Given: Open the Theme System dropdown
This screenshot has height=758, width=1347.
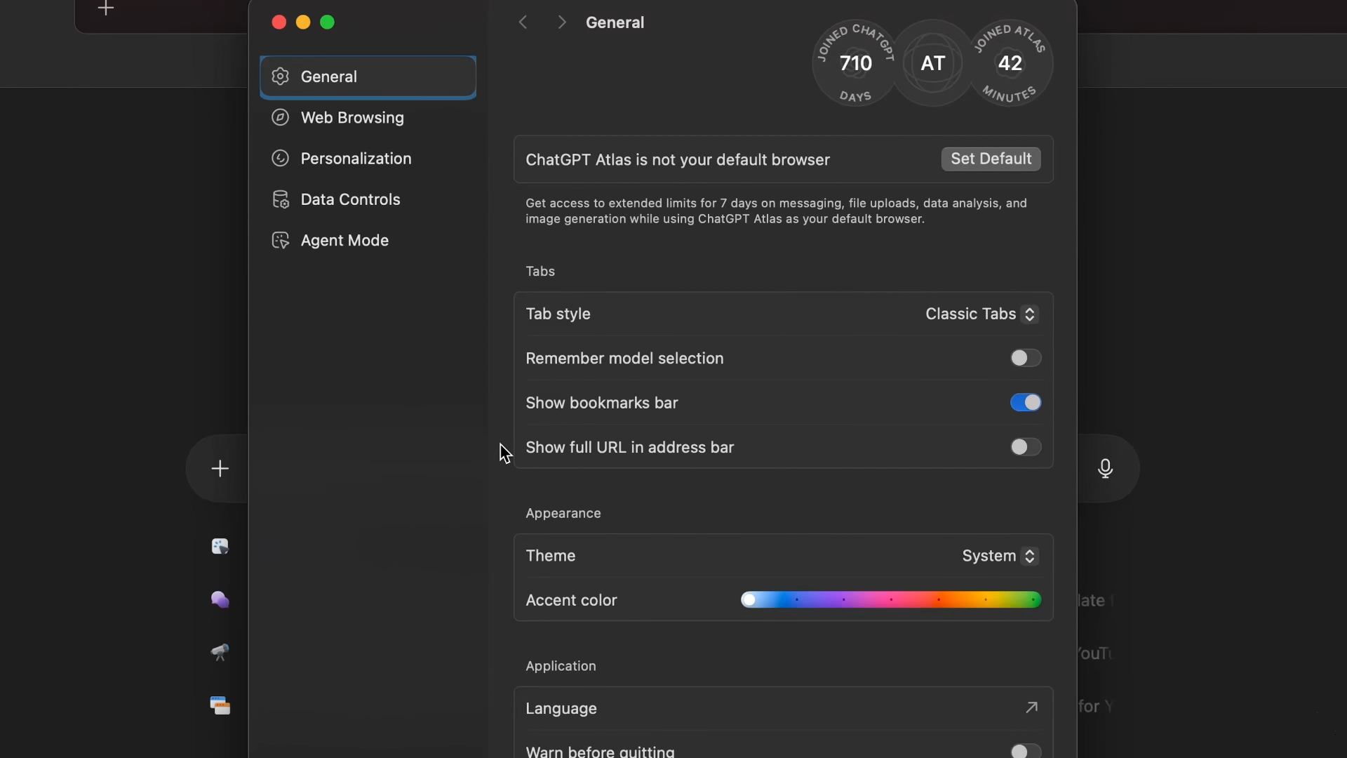Looking at the screenshot, I should (x=999, y=556).
